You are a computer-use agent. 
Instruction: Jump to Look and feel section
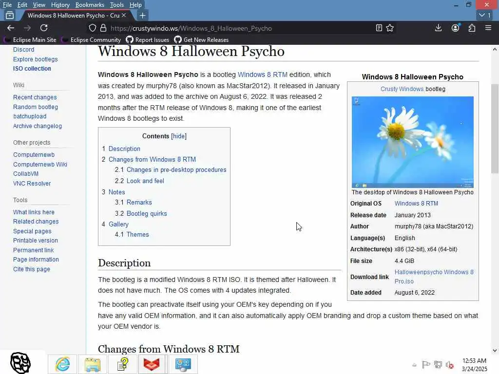coord(145,181)
